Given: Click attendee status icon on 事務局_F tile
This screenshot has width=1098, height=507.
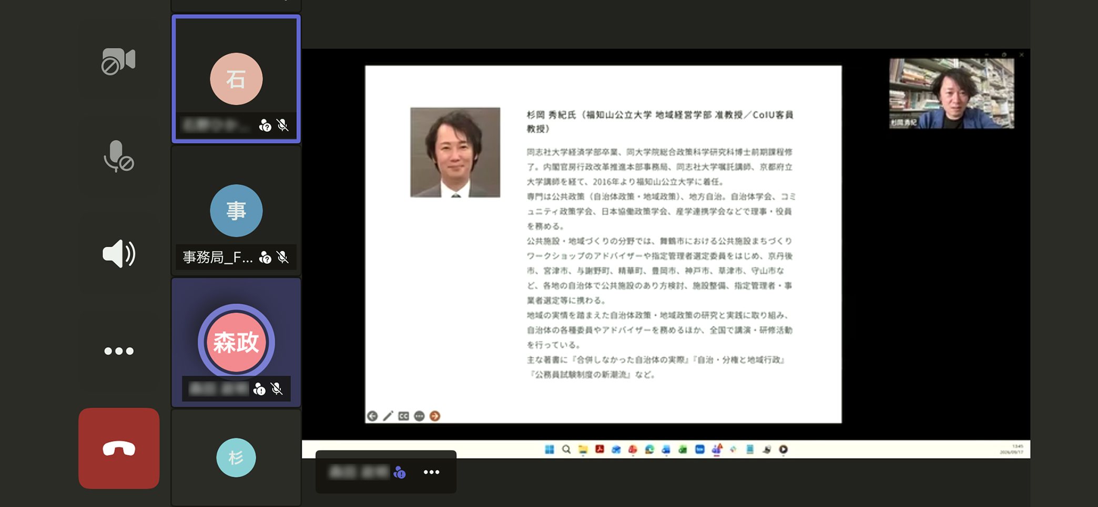Looking at the screenshot, I should click(x=265, y=257).
